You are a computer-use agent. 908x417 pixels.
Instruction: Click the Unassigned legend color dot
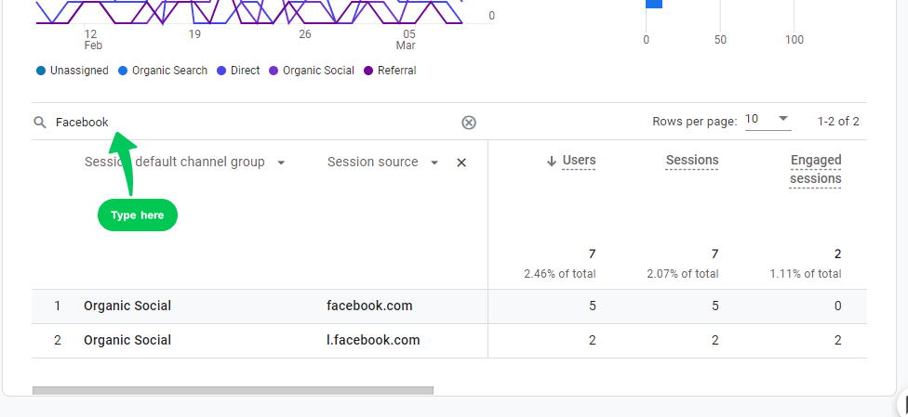[41, 71]
